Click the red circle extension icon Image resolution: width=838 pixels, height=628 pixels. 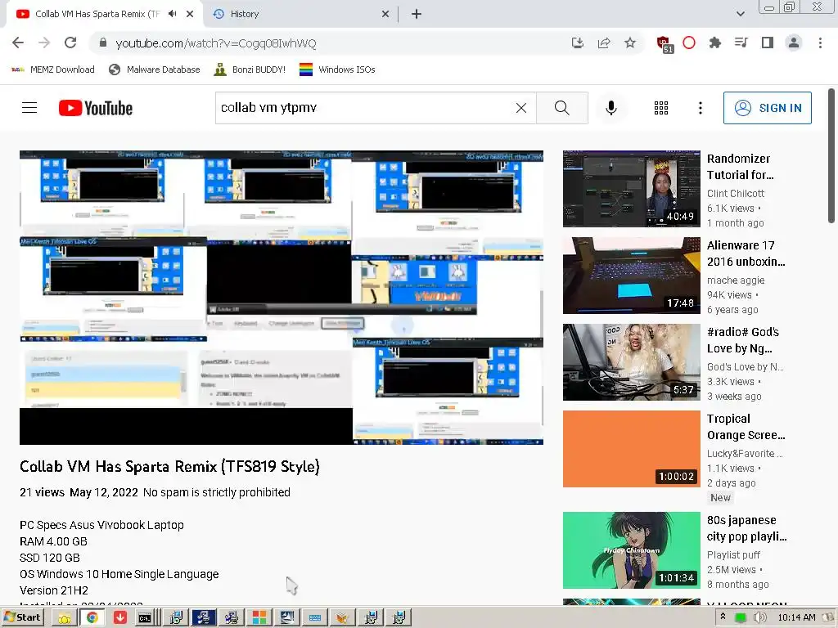pyautogui.click(x=689, y=43)
